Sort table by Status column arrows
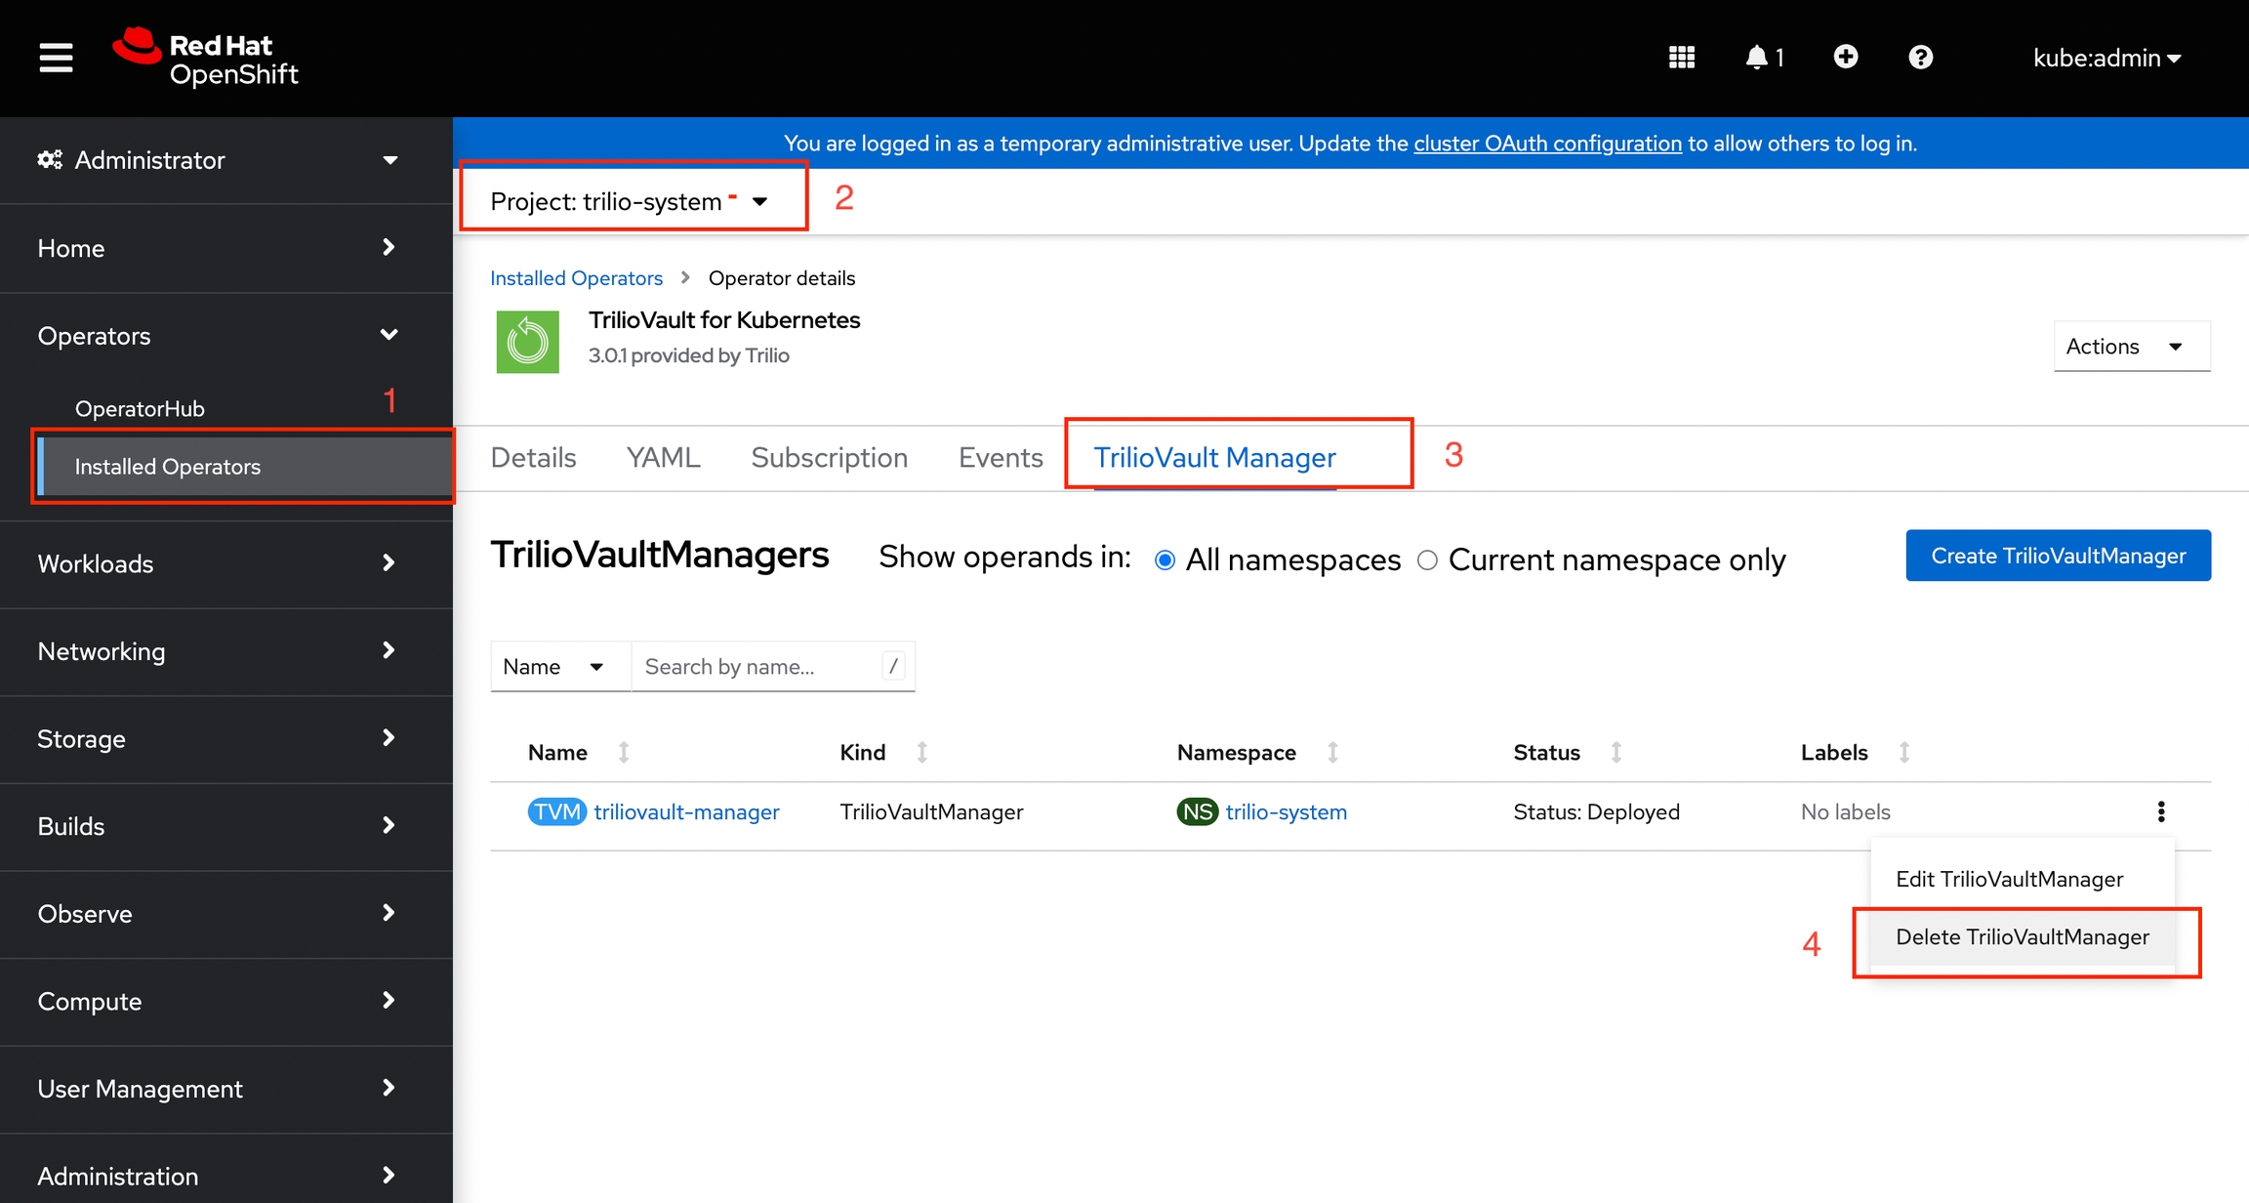 pos(1615,752)
